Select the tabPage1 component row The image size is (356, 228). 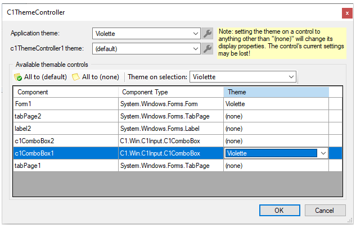[65, 166]
